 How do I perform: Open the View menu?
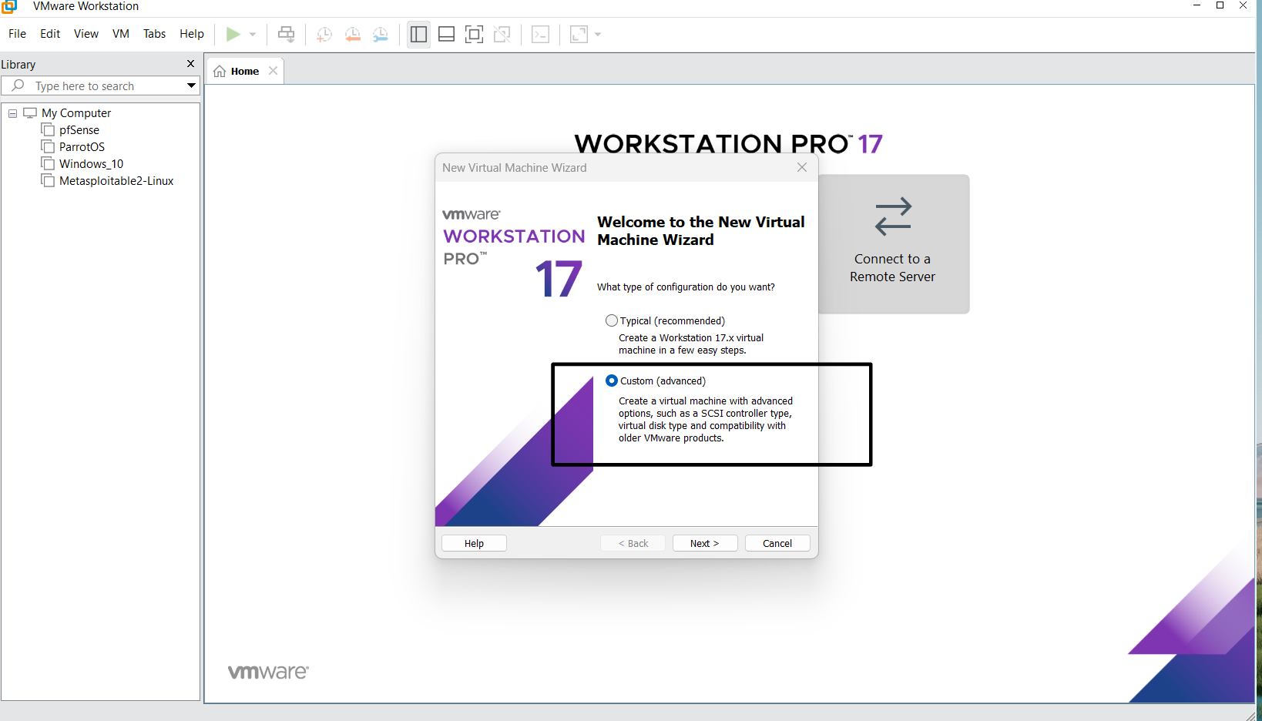[86, 34]
